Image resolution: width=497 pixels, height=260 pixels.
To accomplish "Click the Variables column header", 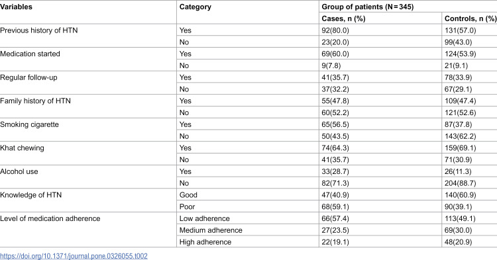I will coord(16,7).
